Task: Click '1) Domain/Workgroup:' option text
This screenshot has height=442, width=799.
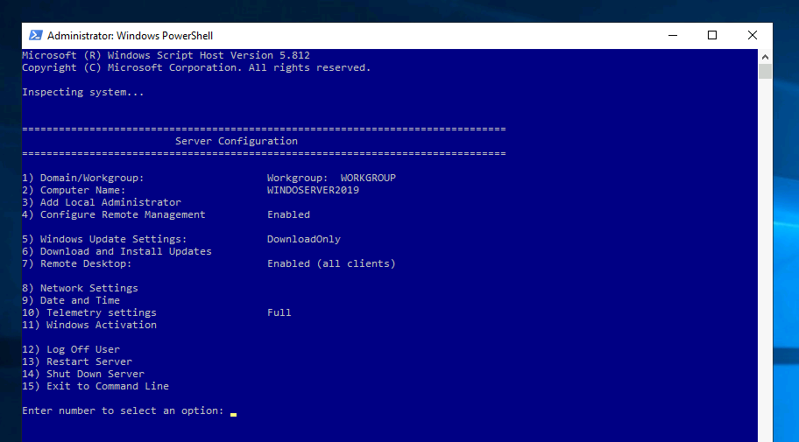Action: [83, 178]
